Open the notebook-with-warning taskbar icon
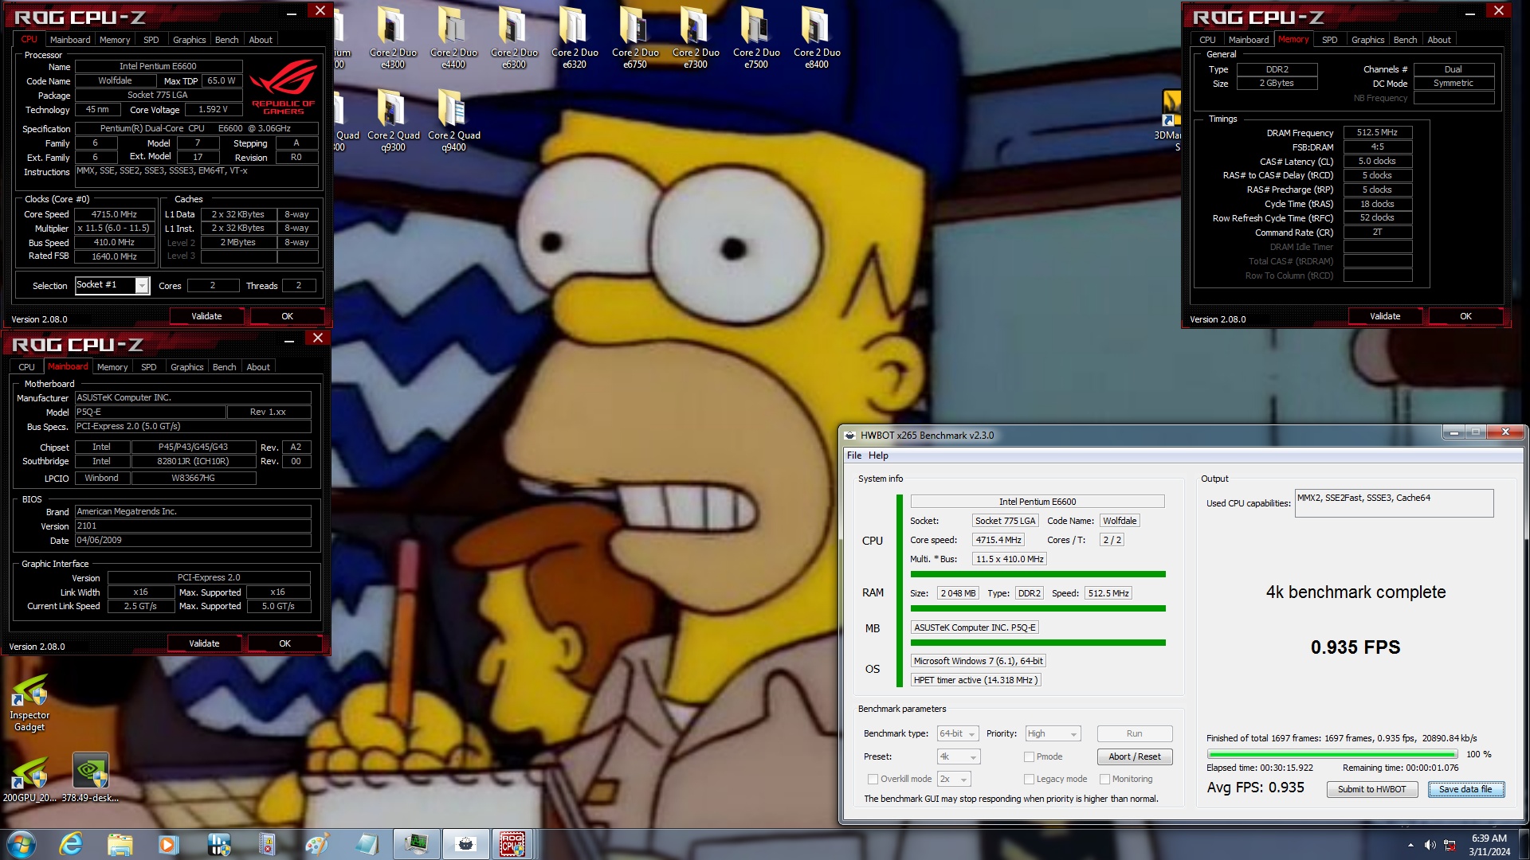 [267, 843]
